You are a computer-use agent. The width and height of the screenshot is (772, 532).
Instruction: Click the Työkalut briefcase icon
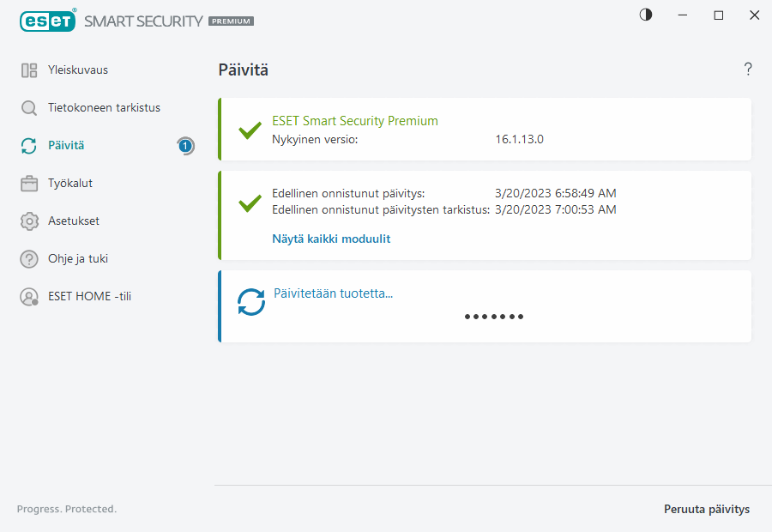point(29,184)
